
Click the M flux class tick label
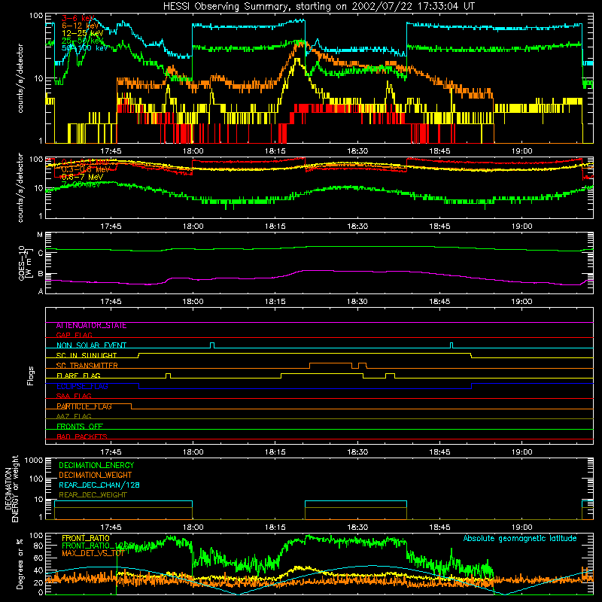pos(40,235)
